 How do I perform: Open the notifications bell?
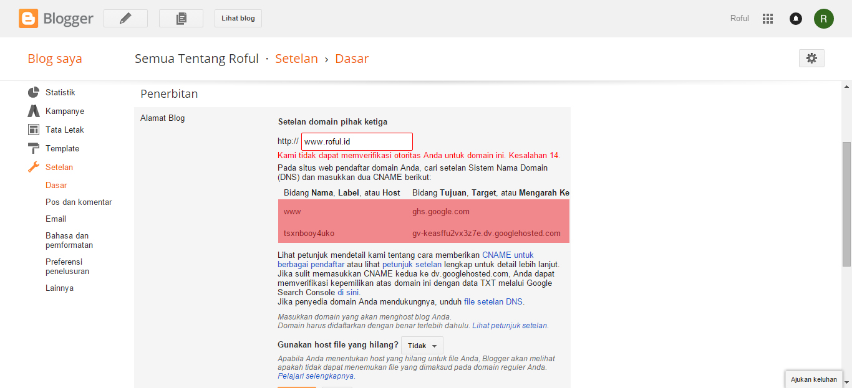coord(795,18)
